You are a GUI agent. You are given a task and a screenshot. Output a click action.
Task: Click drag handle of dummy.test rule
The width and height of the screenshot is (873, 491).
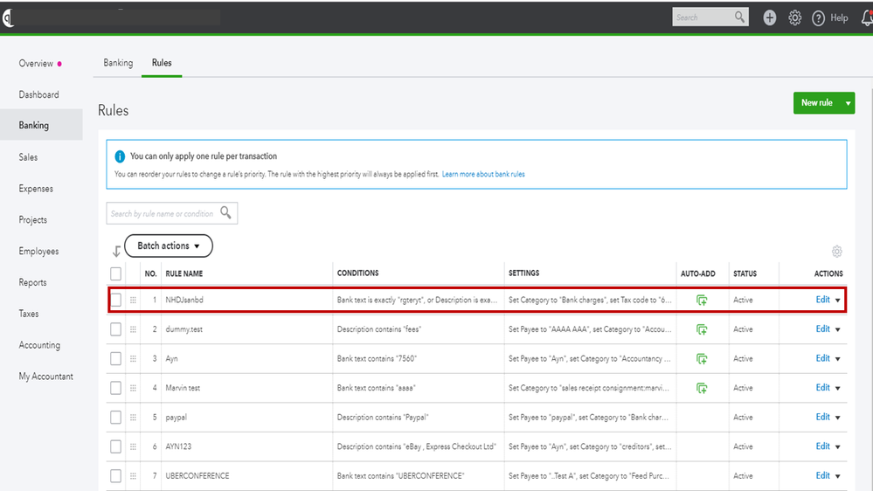pyautogui.click(x=134, y=329)
